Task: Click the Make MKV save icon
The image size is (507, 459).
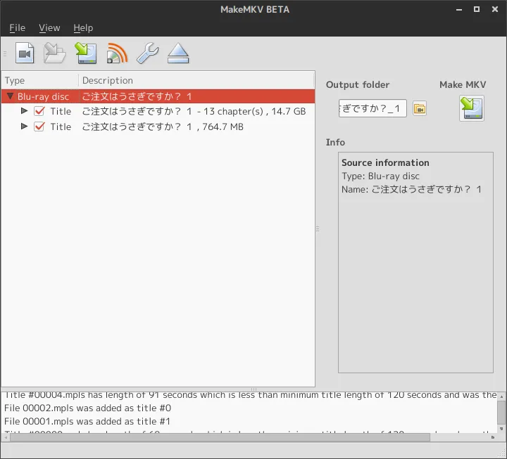Action: pyautogui.click(x=471, y=108)
